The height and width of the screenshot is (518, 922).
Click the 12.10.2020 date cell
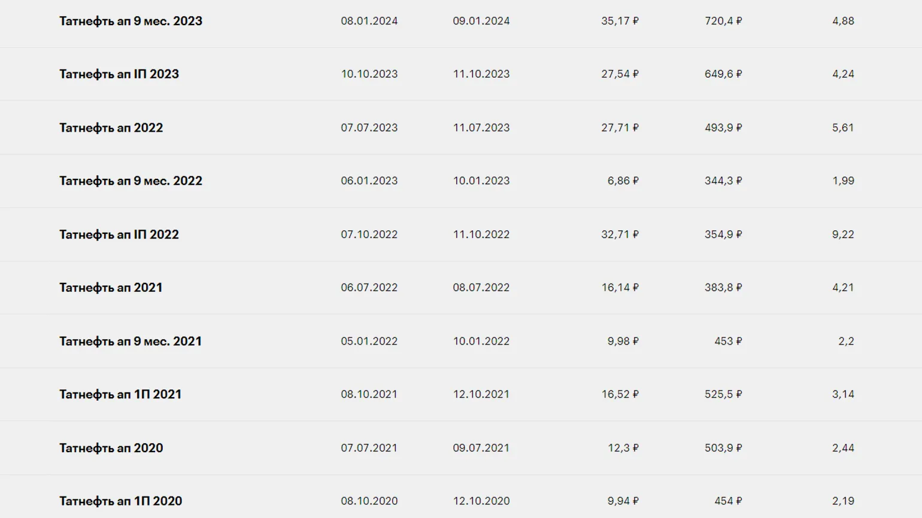[481, 501]
